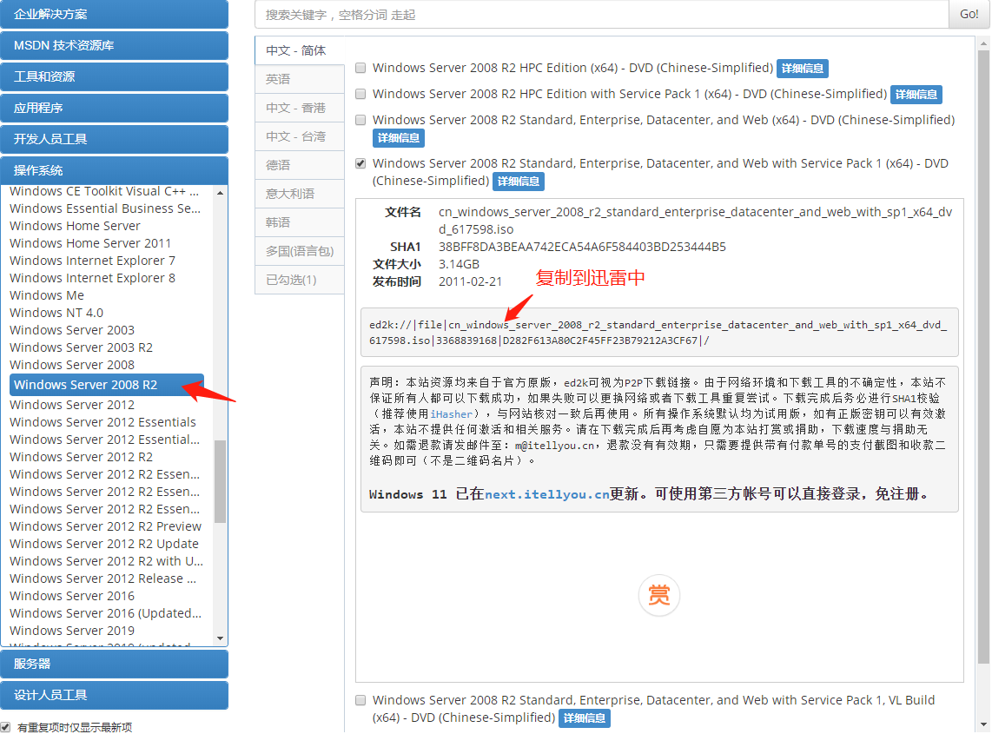
Task: Select Windows Internet Explorer 8
Action: [x=92, y=278]
